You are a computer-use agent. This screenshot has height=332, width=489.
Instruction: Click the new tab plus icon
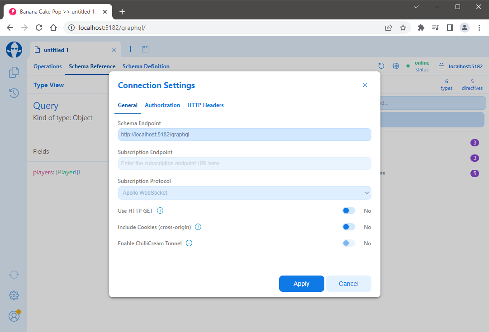tap(130, 49)
